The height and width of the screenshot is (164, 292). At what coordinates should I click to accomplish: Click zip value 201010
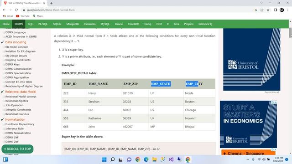tap(128, 93)
